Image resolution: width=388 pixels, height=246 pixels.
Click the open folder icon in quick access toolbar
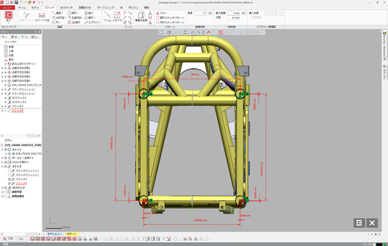coord(29,2)
